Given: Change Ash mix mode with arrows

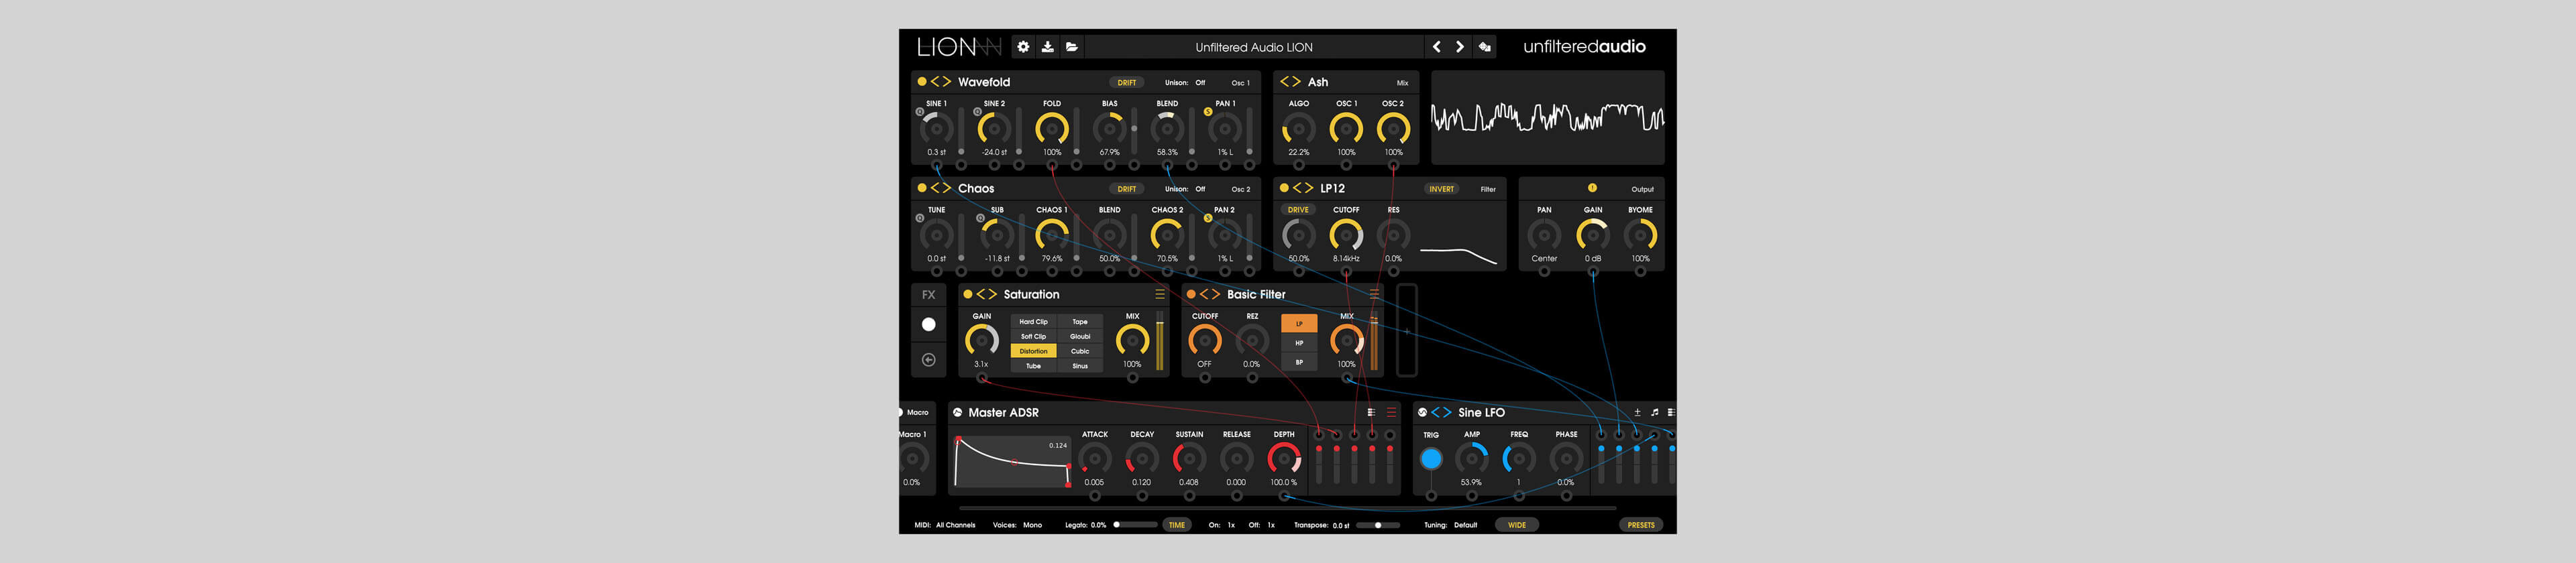Looking at the screenshot, I should (x=1290, y=82).
